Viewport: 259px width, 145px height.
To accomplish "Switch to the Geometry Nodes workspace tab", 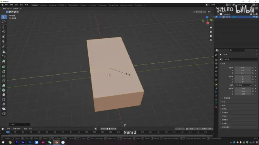I will tap(126, 5).
